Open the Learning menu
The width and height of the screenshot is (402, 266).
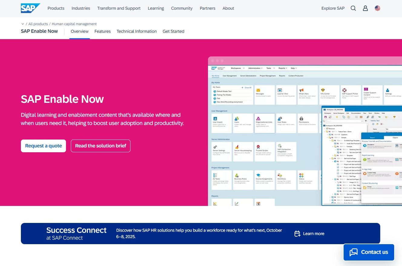coord(156,8)
